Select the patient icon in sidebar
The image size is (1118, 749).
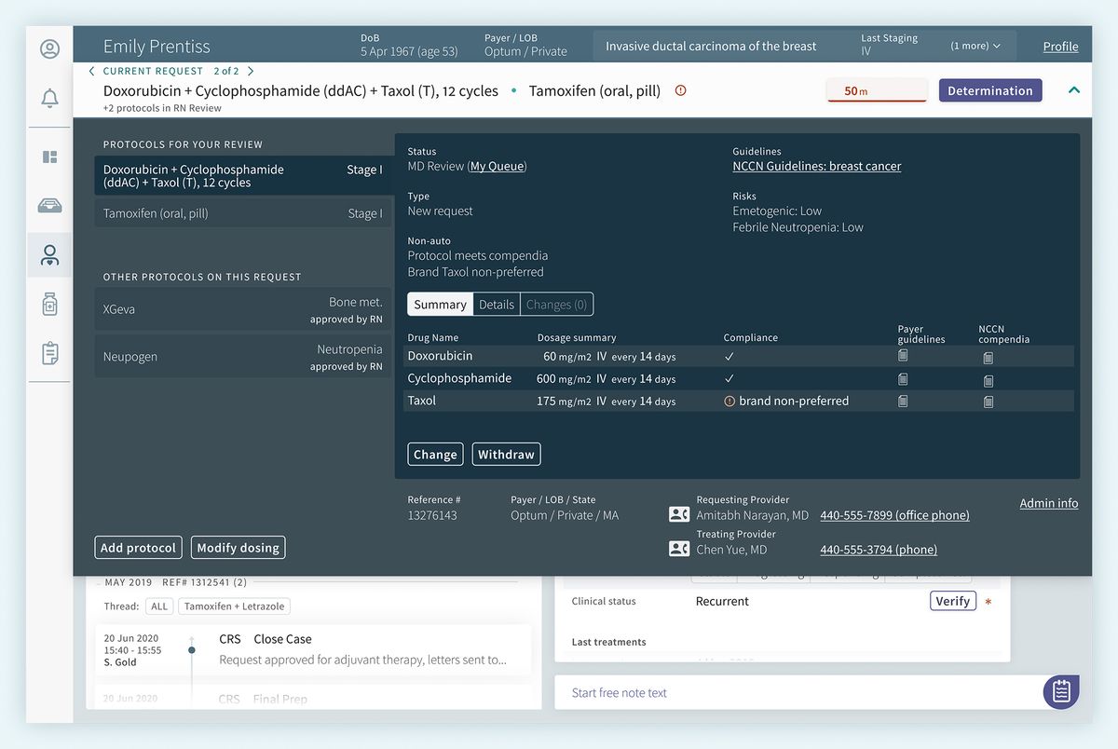[x=49, y=255]
